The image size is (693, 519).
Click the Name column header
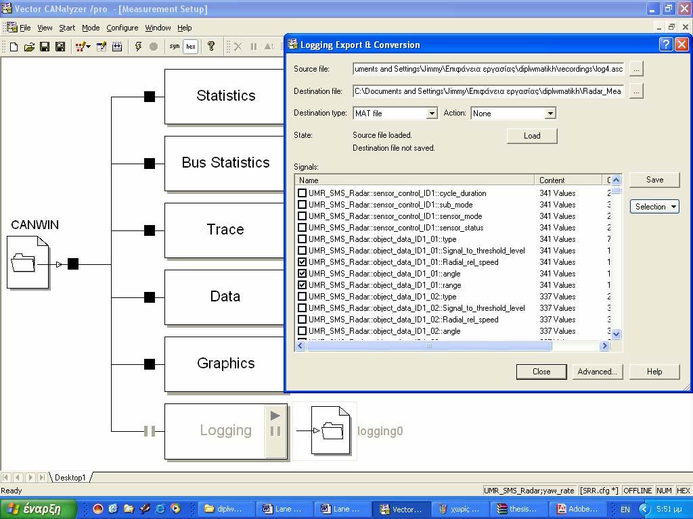click(415, 180)
